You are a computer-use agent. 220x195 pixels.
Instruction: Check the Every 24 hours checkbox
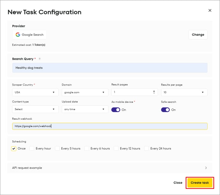(146, 148)
